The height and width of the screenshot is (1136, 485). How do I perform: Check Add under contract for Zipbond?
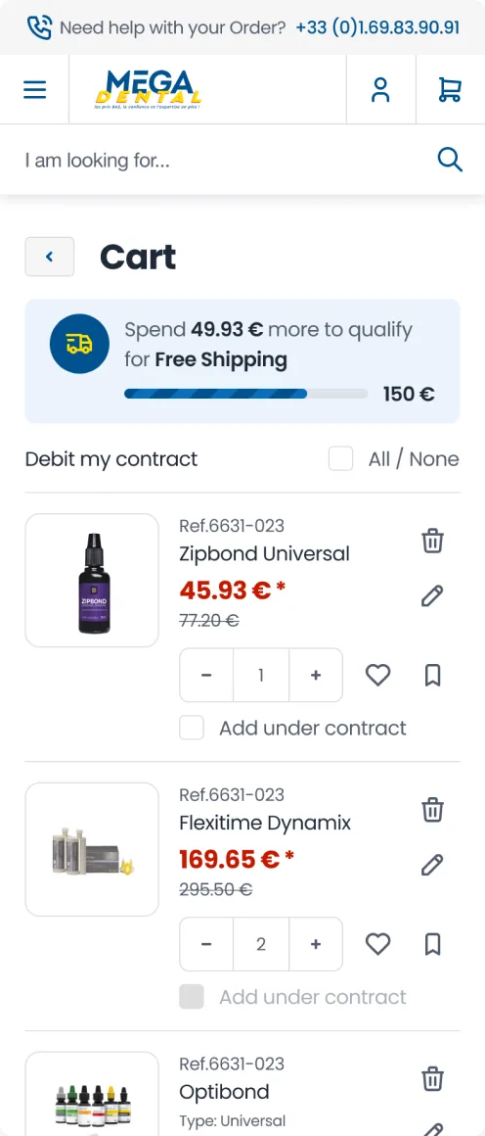click(192, 728)
